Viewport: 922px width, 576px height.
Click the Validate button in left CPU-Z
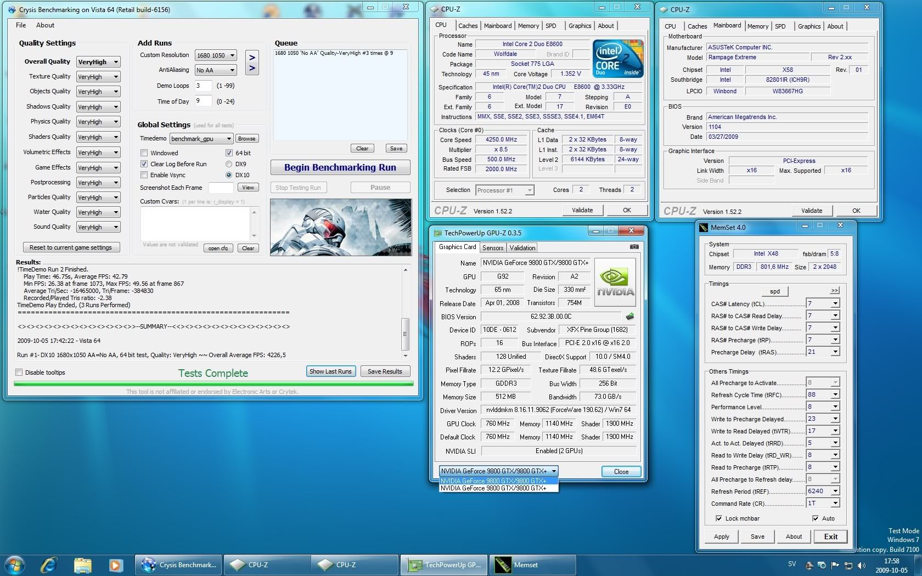tap(582, 210)
